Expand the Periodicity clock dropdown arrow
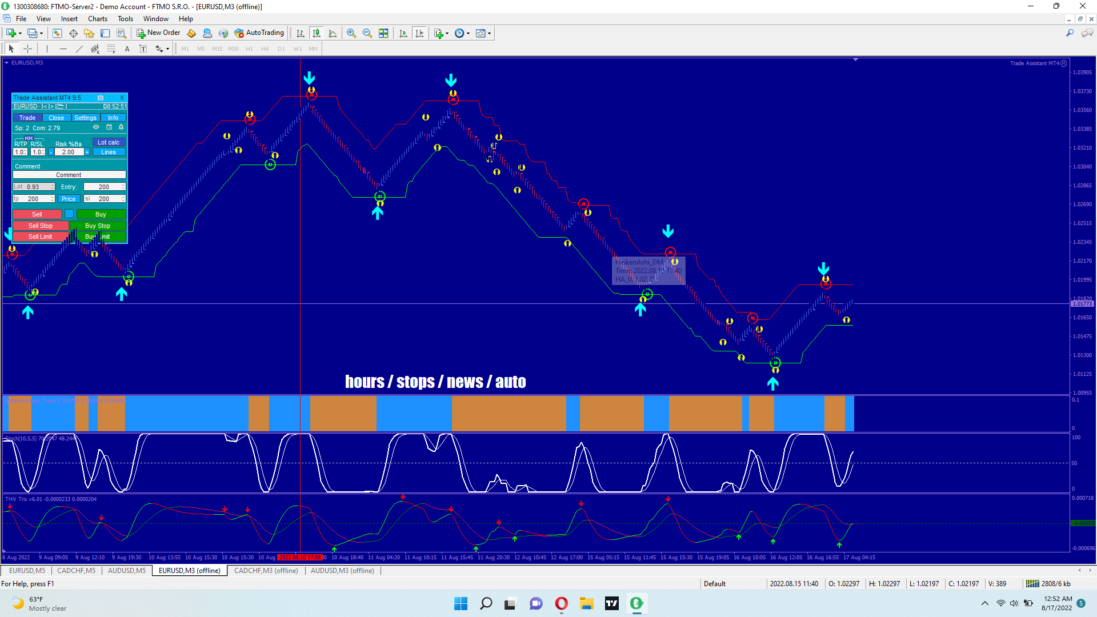 tap(469, 33)
